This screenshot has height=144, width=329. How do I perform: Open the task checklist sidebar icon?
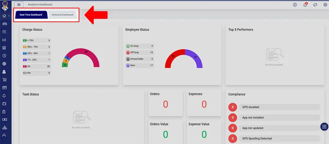[x=4, y=32]
